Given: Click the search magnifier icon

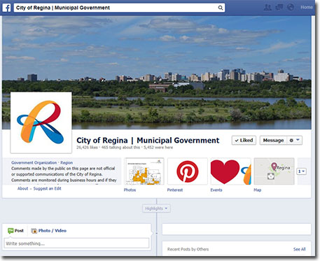Looking at the screenshot, I should point(221,8).
